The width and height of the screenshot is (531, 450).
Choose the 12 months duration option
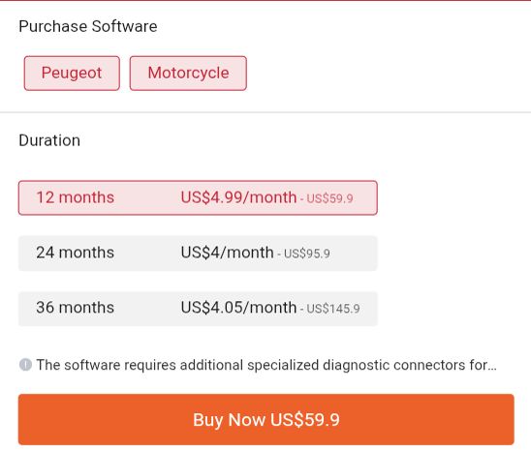[198, 197]
